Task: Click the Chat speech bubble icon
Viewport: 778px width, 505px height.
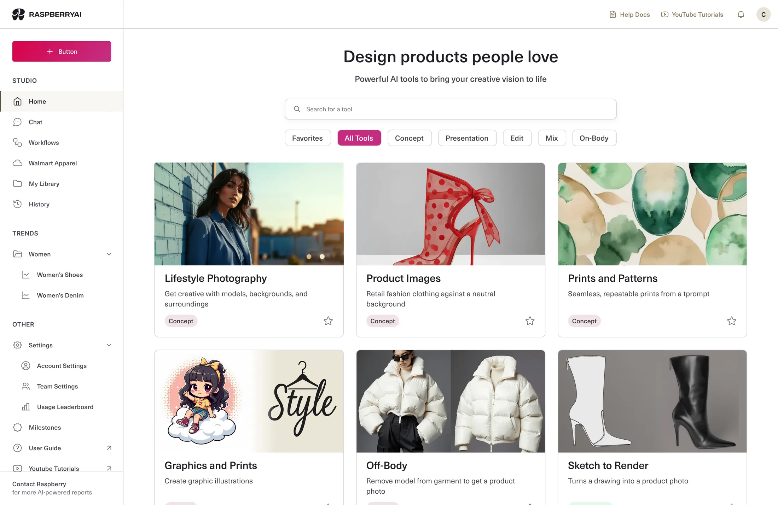Action: coord(17,122)
